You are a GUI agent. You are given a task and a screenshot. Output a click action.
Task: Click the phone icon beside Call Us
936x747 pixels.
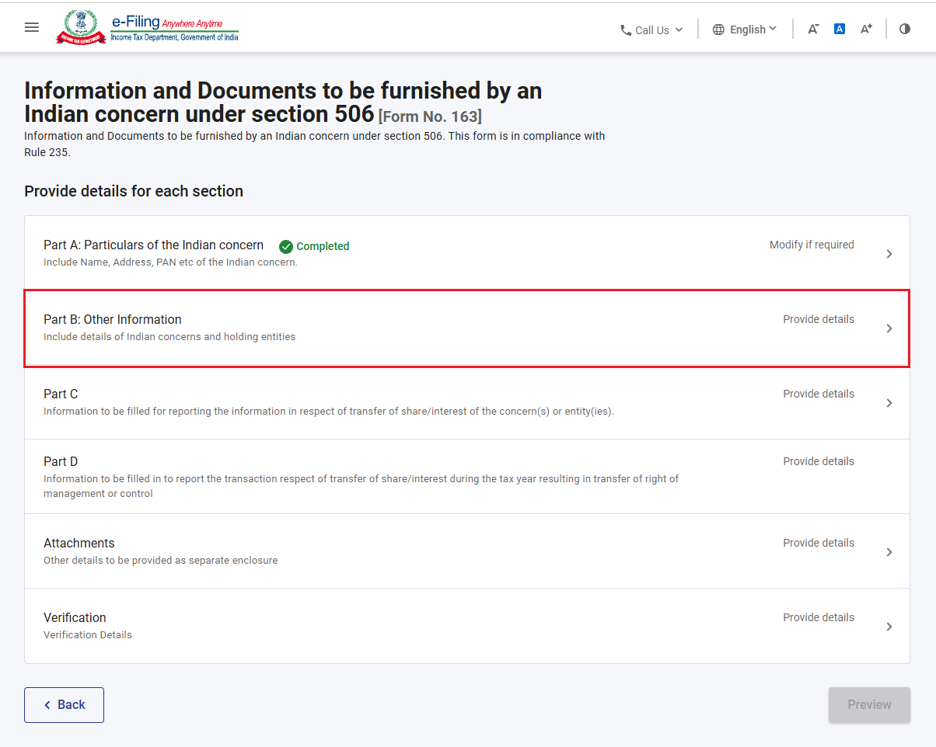[626, 30]
